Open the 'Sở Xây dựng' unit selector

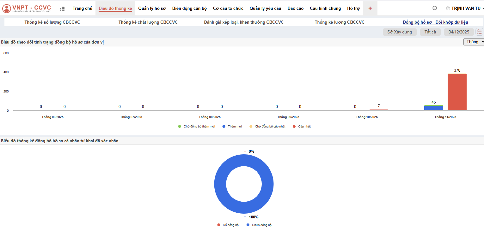399,32
